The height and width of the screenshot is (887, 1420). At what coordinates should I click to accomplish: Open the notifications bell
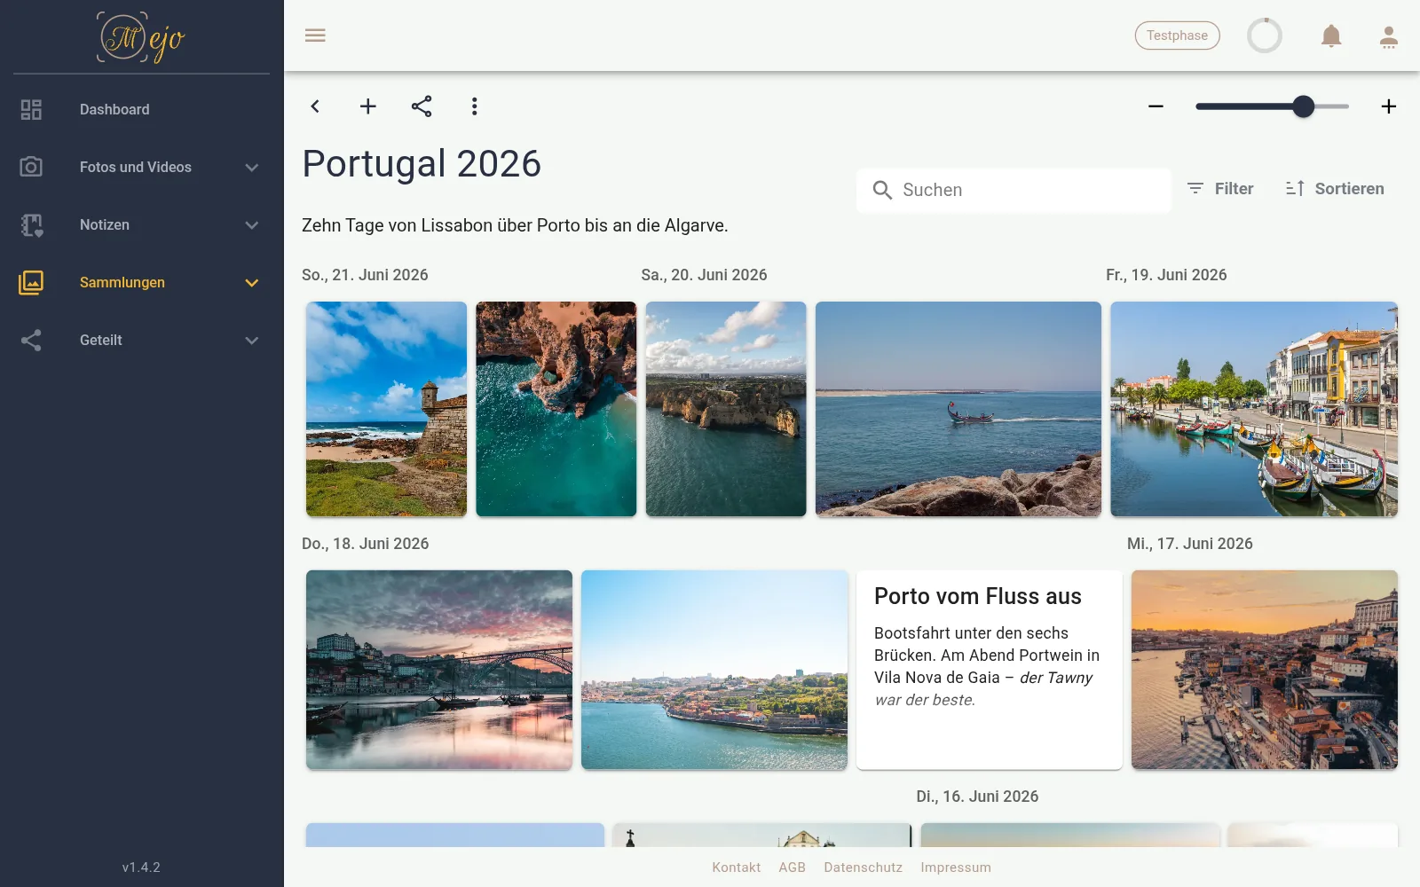(1331, 35)
